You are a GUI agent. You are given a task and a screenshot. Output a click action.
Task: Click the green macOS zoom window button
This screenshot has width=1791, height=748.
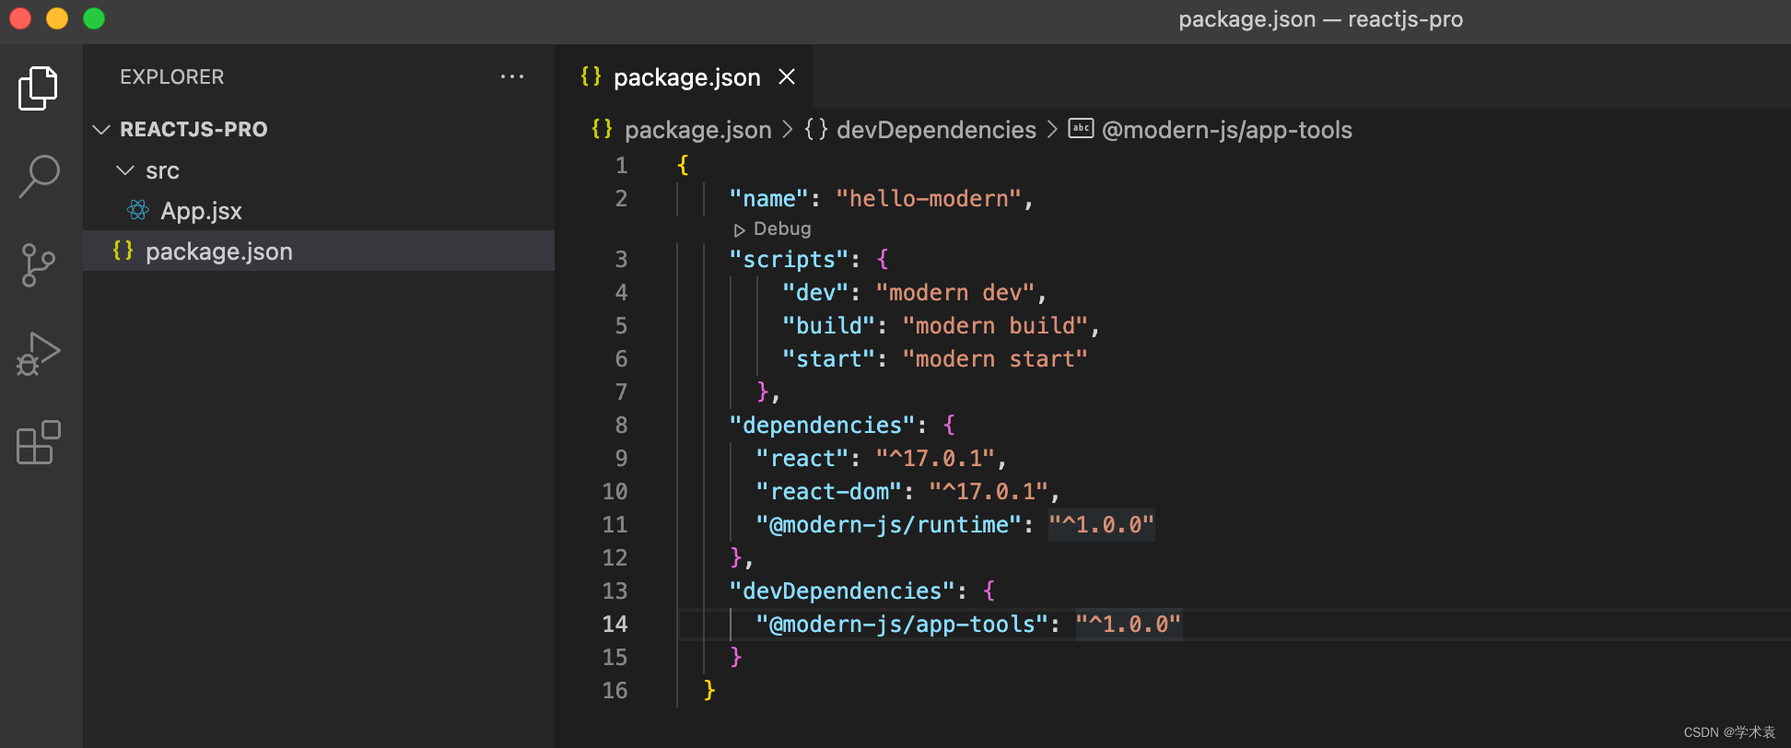click(x=94, y=18)
